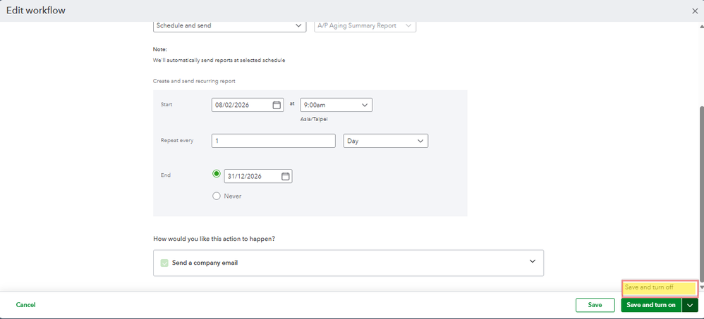Select the end date radio button

pyautogui.click(x=217, y=174)
